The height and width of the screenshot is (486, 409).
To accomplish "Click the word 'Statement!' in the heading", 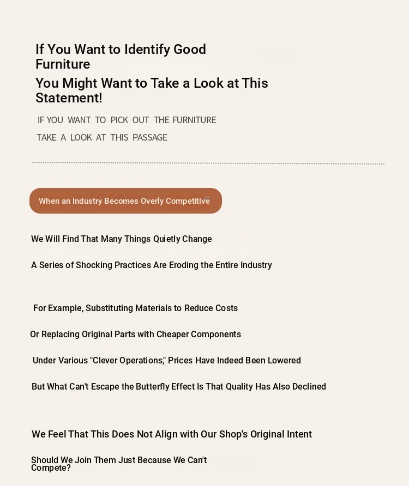I will (x=69, y=98).
